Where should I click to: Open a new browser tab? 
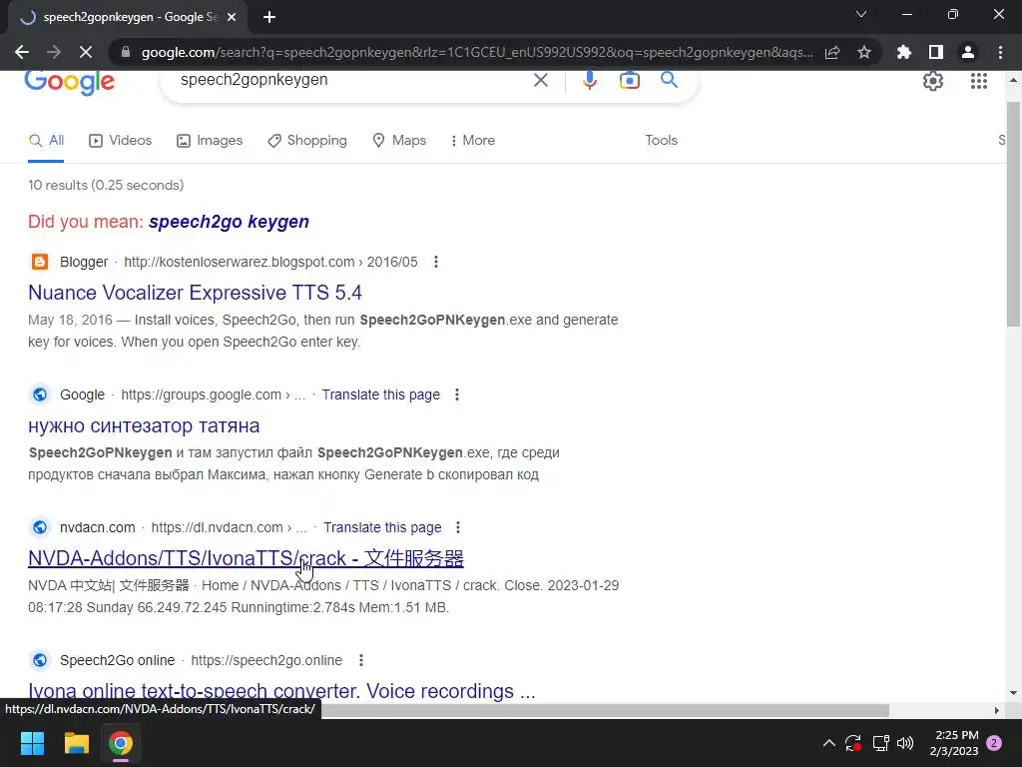coord(269,17)
